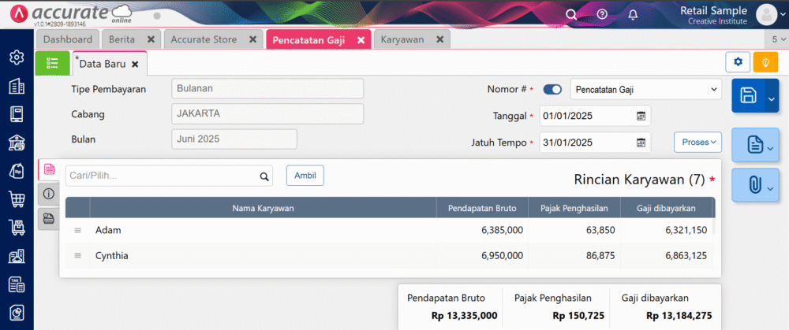Click the green list view button
789x330 pixels.
[52, 63]
